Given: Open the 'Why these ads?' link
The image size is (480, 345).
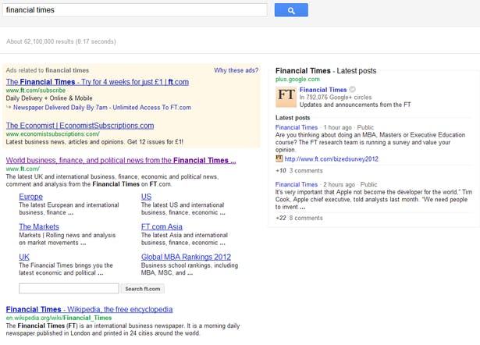Looking at the screenshot, I should point(236,70).
